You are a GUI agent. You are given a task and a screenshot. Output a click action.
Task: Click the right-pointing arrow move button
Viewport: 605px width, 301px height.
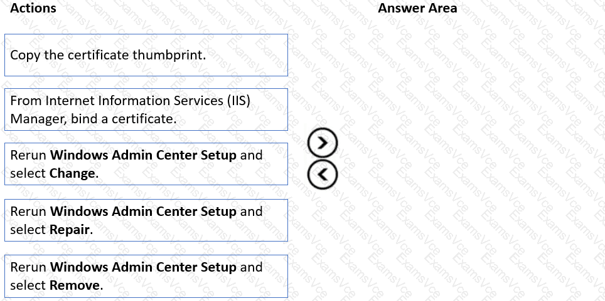click(x=323, y=143)
